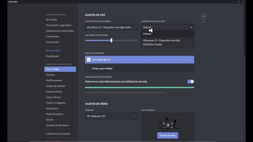Open HypeSquad page
This screenshot has width=253, height=142.
tap(52, 56)
